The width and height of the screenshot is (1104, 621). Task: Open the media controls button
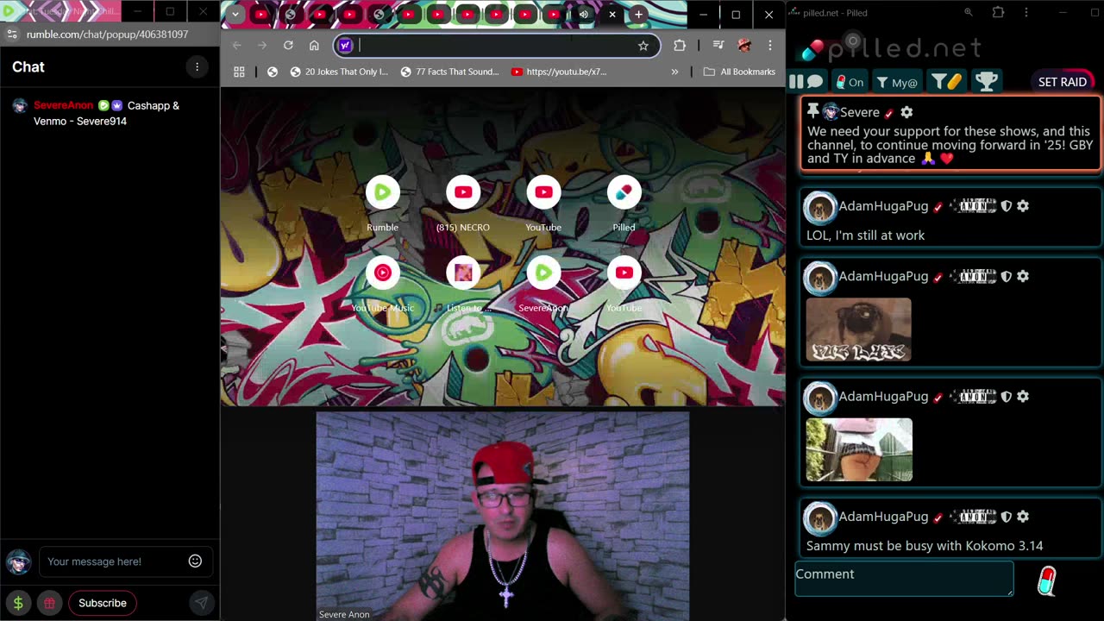click(718, 46)
